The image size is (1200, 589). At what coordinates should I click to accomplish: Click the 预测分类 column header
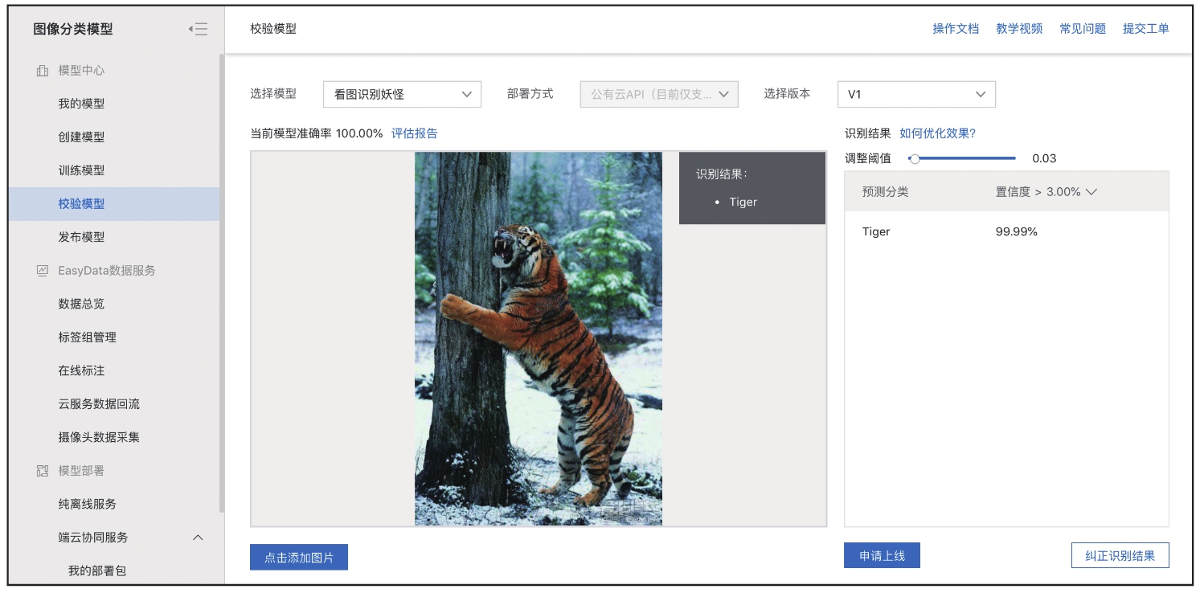[x=885, y=192]
